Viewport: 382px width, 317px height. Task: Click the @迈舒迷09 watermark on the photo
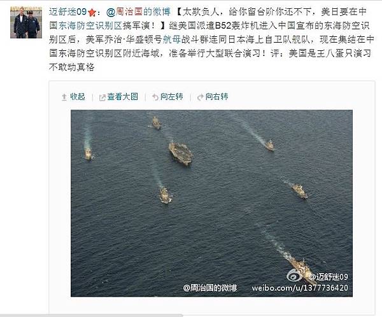pyautogui.click(x=328, y=276)
